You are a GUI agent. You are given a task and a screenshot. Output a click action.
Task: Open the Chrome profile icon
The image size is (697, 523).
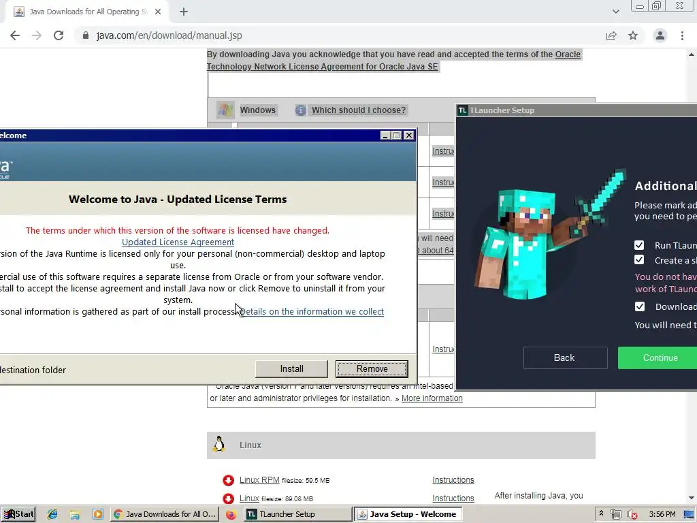pyautogui.click(x=660, y=35)
